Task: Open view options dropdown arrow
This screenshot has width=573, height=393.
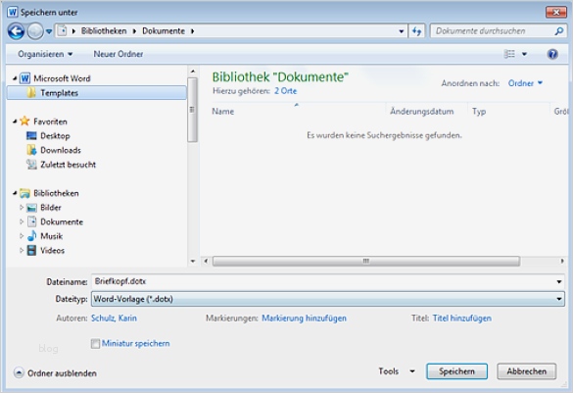Action: (x=524, y=54)
